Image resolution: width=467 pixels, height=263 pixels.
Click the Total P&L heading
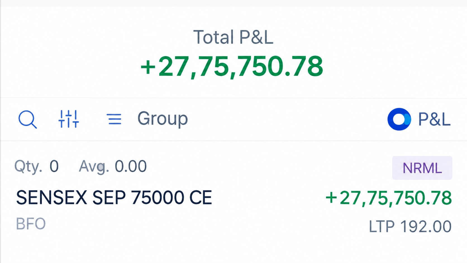click(233, 37)
